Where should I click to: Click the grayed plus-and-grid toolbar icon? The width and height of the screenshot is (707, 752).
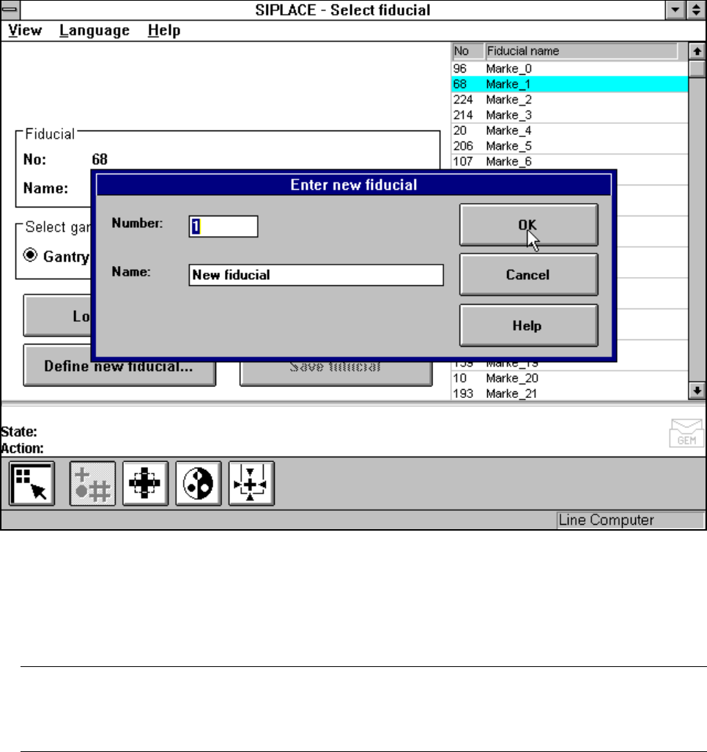coord(92,484)
